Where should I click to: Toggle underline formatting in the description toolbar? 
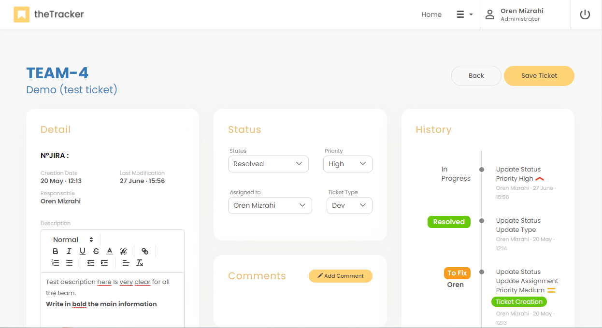click(83, 251)
